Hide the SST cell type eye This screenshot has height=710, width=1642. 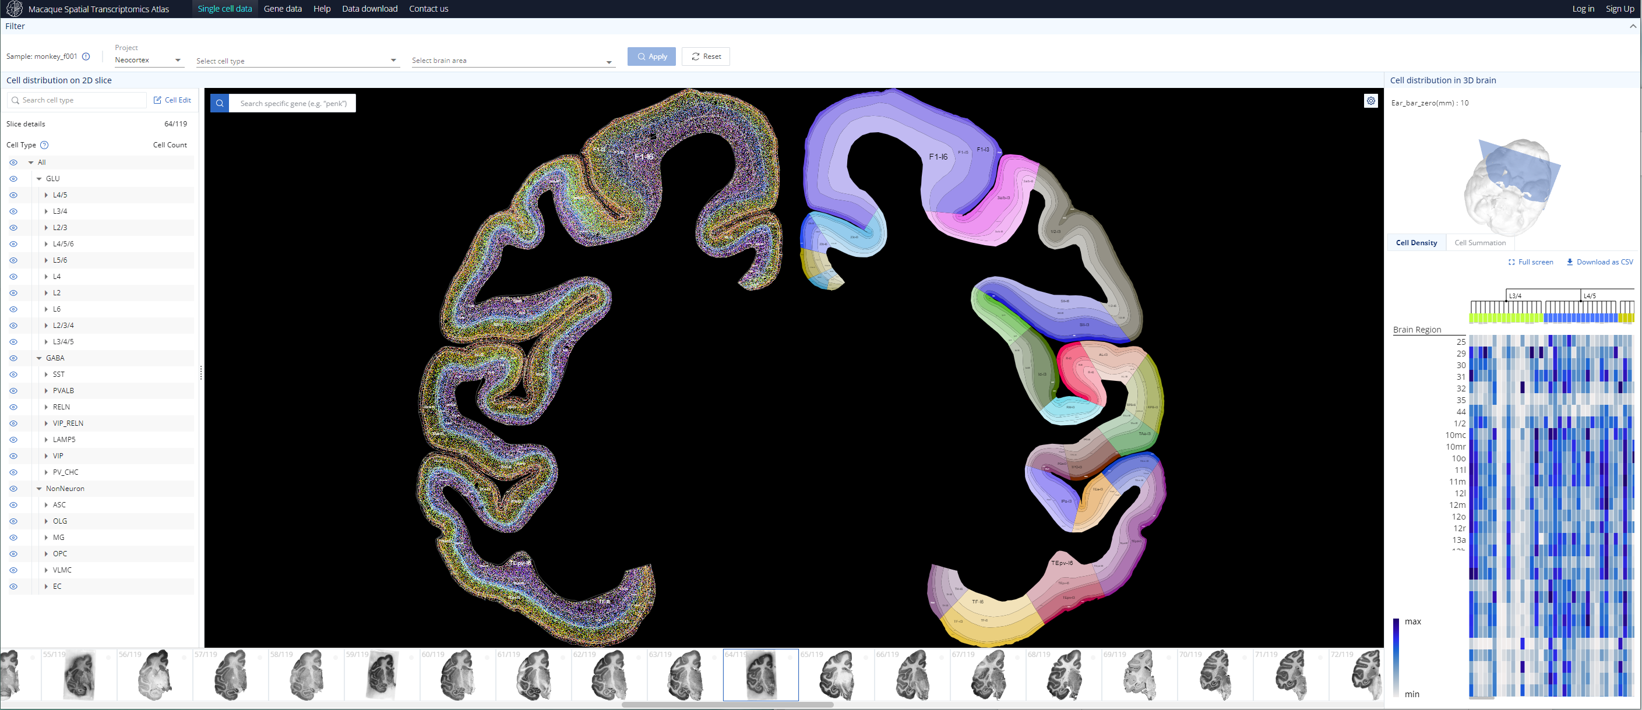pos(13,374)
